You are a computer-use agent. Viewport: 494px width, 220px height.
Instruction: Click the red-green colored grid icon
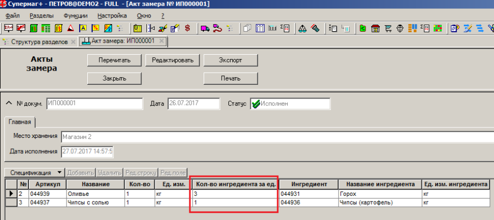tap(438, 28)
